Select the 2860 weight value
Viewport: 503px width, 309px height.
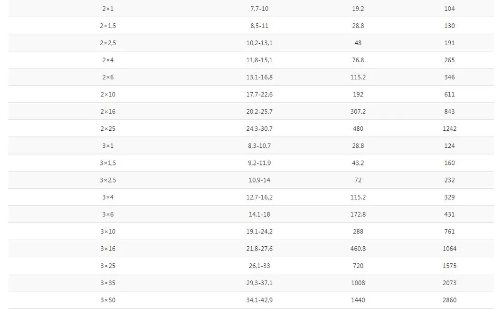click(x=449, y=300)
